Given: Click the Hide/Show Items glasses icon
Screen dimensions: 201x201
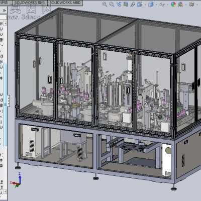Looking at the screenshot, I should point(162,5).
